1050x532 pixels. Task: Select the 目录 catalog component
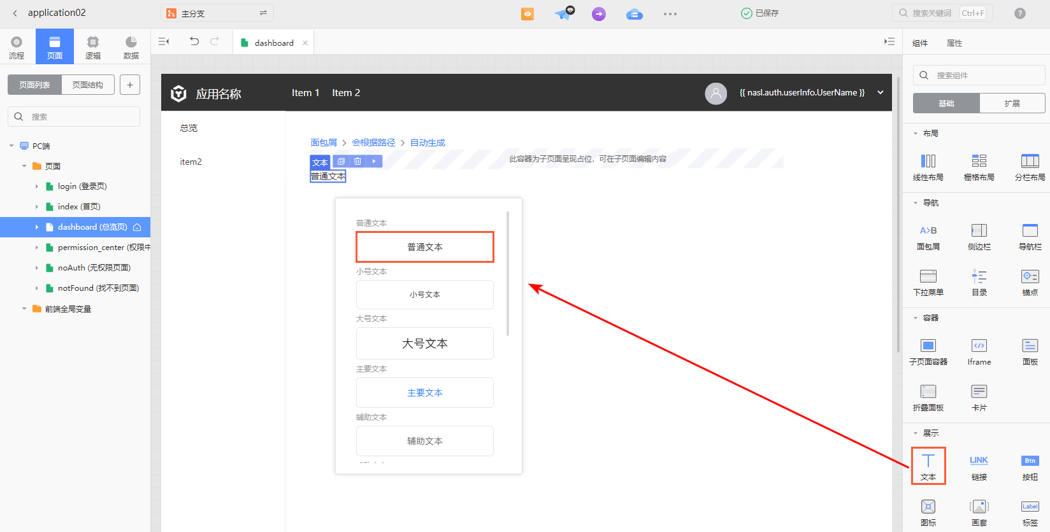pos(979,283)
